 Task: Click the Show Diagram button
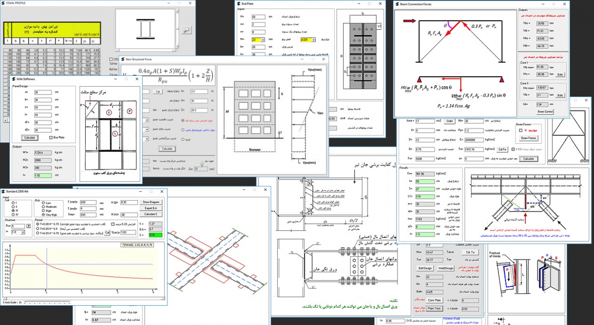pos(150,202)
